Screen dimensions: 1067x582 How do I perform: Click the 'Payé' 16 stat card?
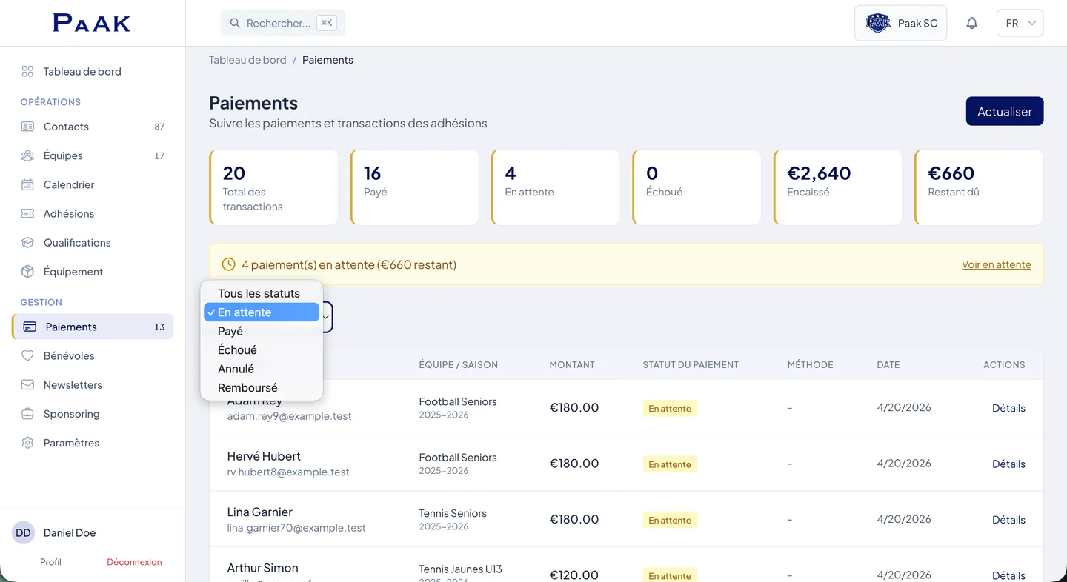click(415, 187)
